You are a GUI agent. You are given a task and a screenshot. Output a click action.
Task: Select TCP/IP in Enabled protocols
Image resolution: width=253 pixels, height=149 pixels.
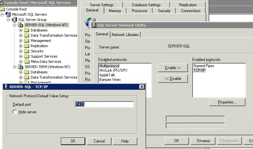click(x=199, y=70)
